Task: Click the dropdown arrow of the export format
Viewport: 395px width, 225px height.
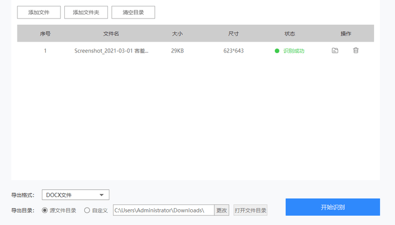Action: coord(102,195)
